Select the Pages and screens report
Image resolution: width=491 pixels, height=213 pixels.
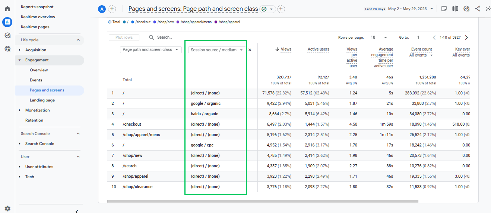click(47, 90)
